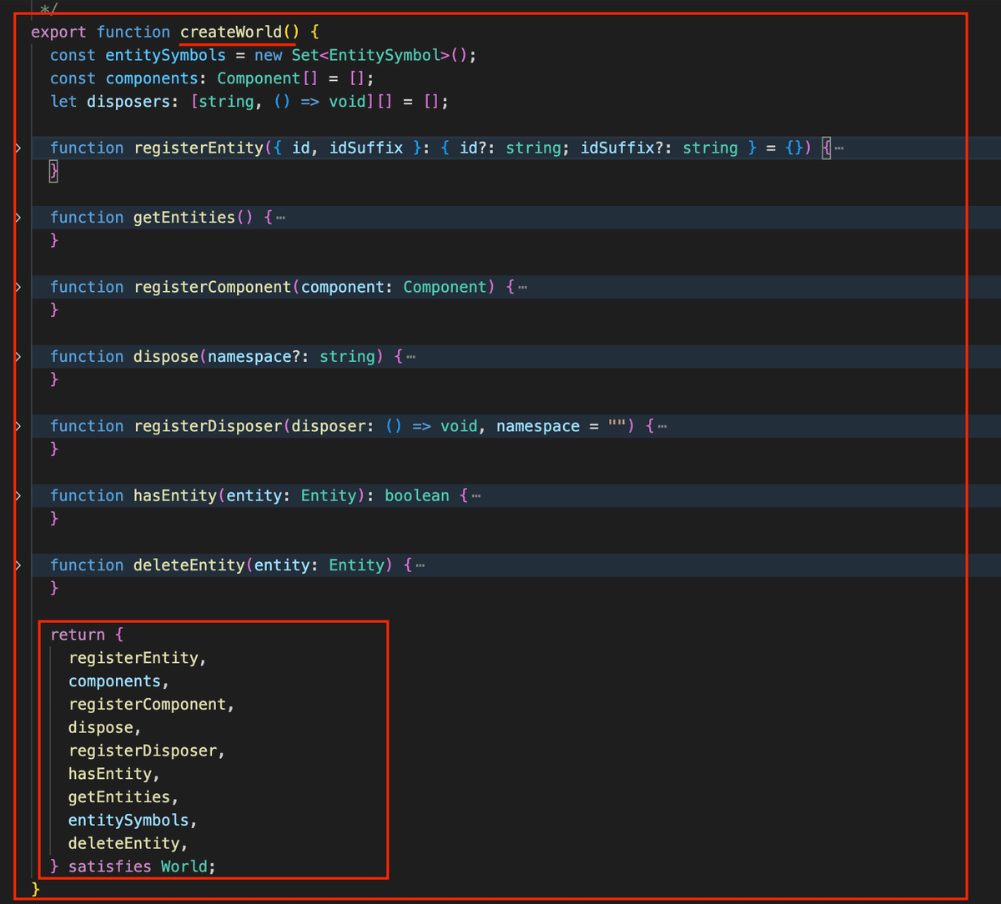Click the return keyword
Image resolution: width=1001 pixels, height=904 pixels.
[x=78, y=635]
